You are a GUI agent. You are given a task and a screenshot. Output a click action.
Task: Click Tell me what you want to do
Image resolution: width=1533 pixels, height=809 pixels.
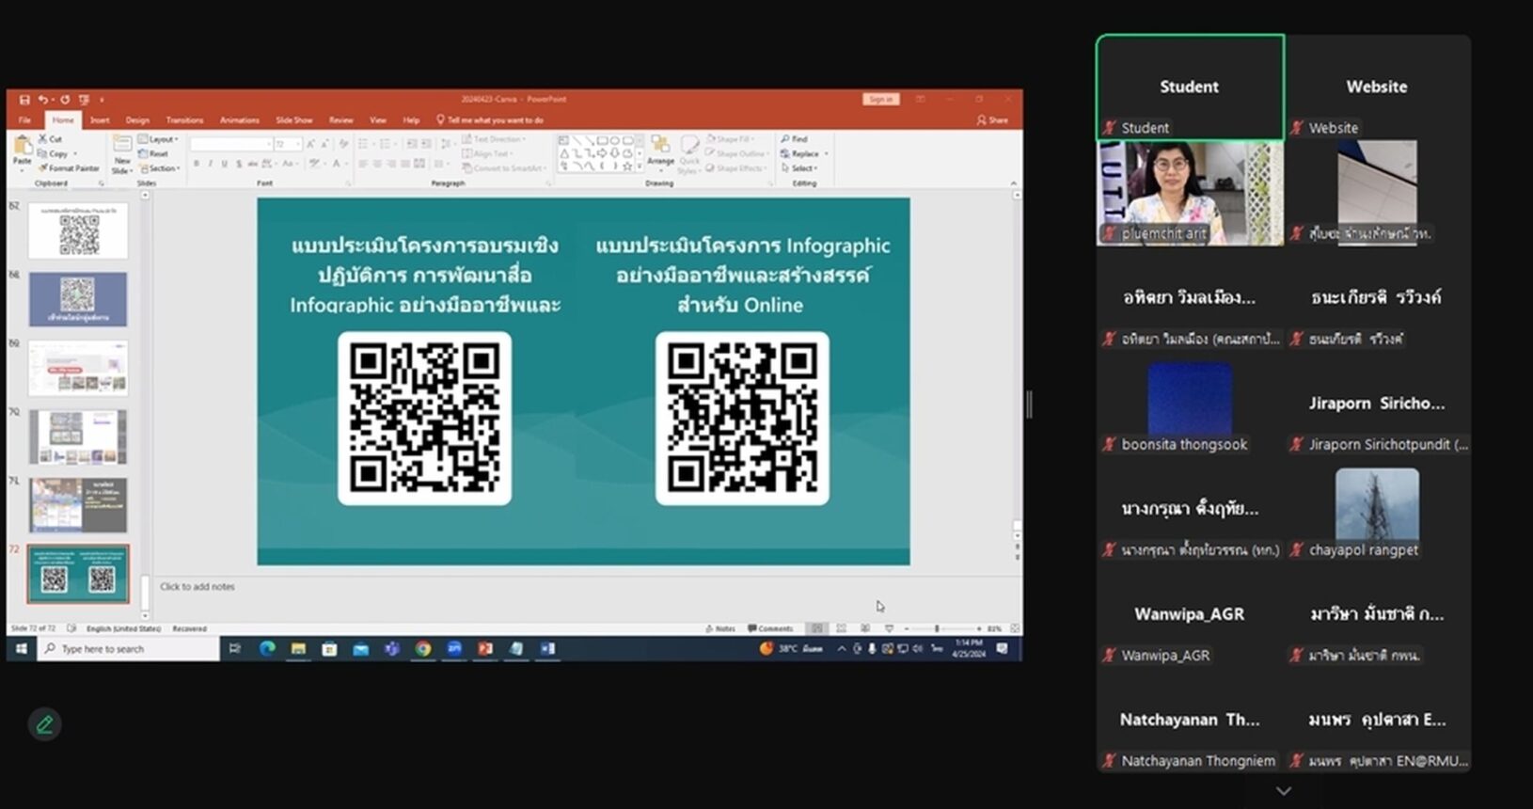490,120
